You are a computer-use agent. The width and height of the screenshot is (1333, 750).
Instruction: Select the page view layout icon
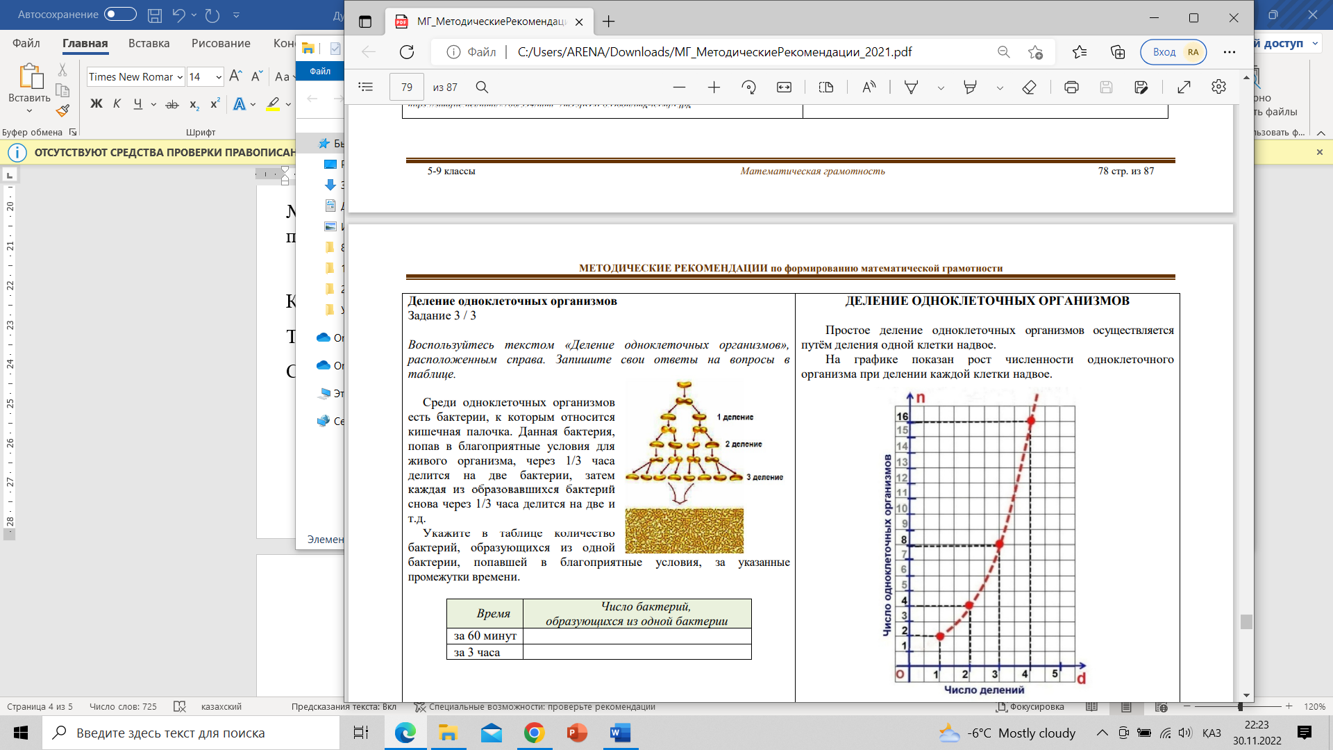pos(825,87)
